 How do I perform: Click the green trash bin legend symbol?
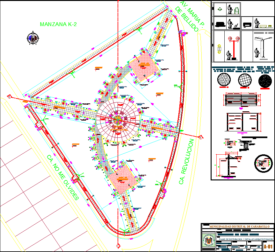click(x=236, y=10)
